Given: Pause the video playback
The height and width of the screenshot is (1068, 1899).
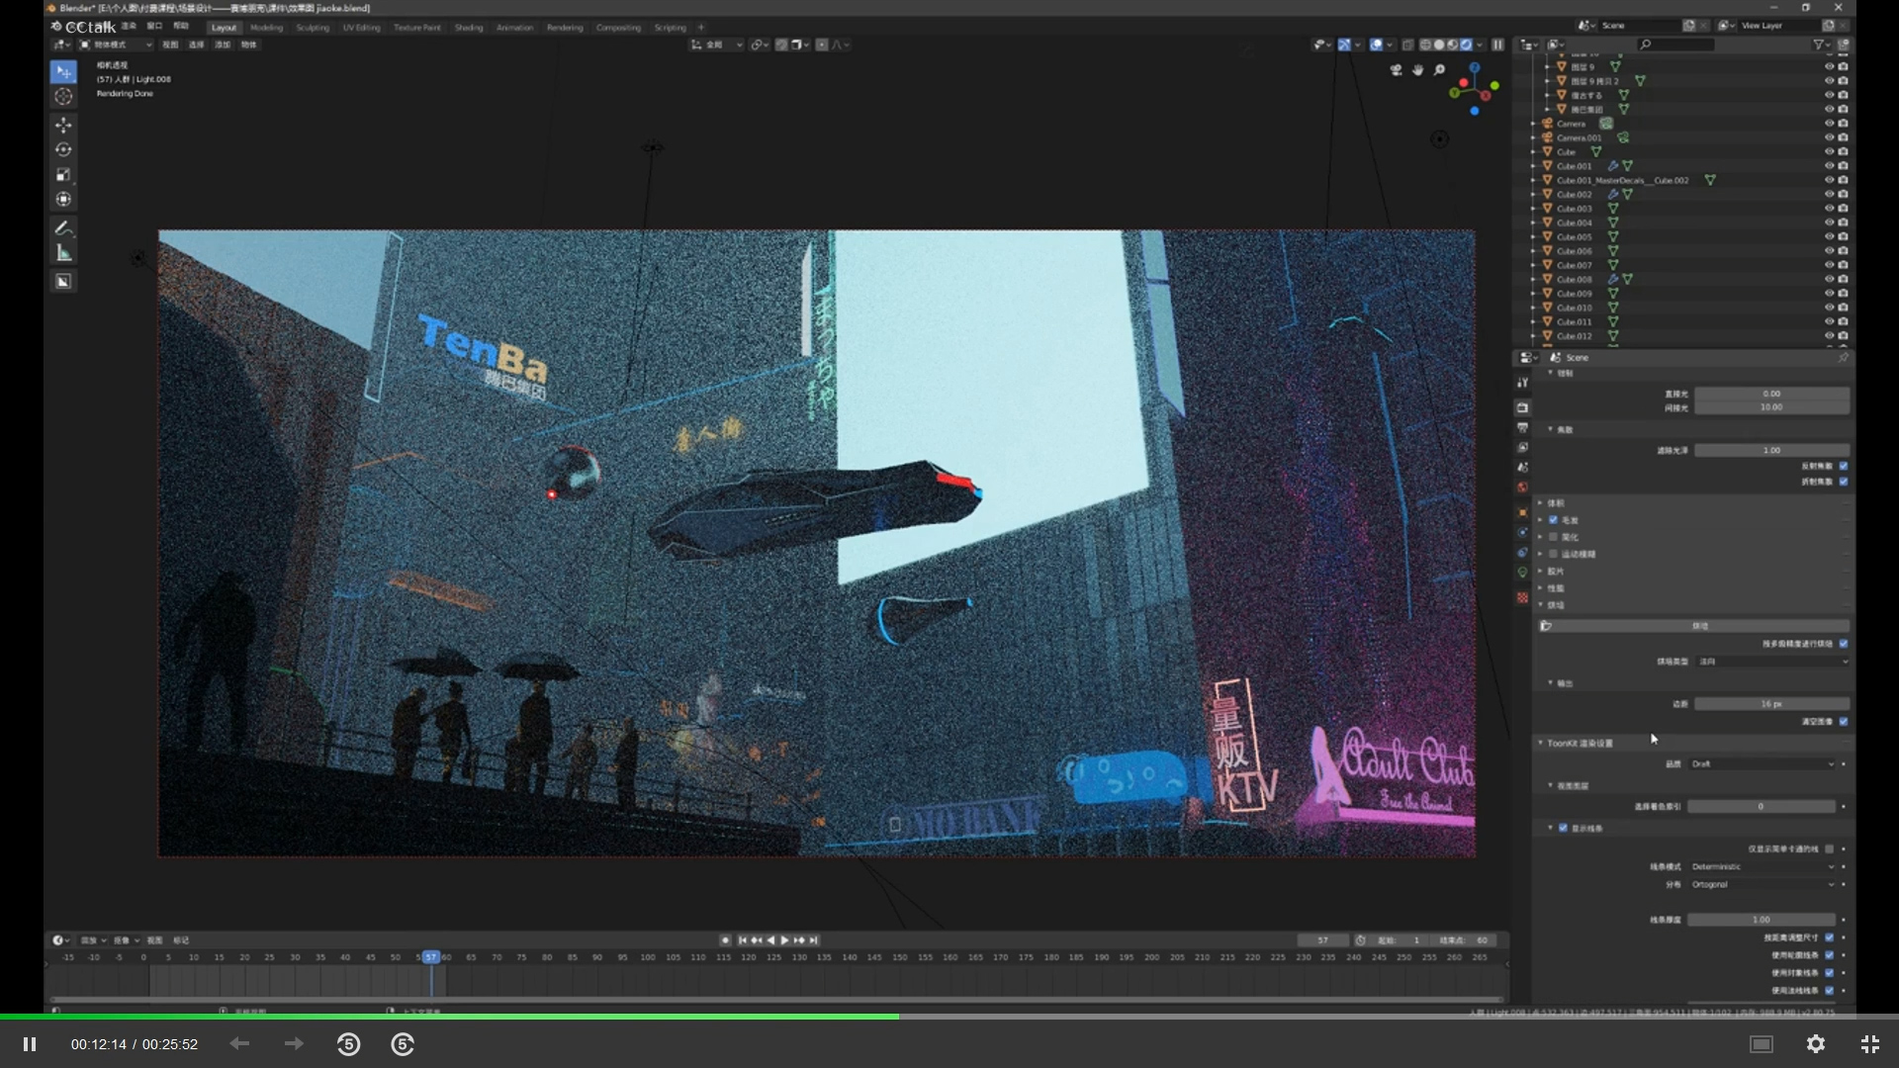Looking at the screenshot, I should [x=30, y=1044].
